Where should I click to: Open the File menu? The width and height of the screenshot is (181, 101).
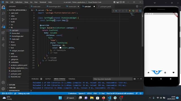coord(7,2)
